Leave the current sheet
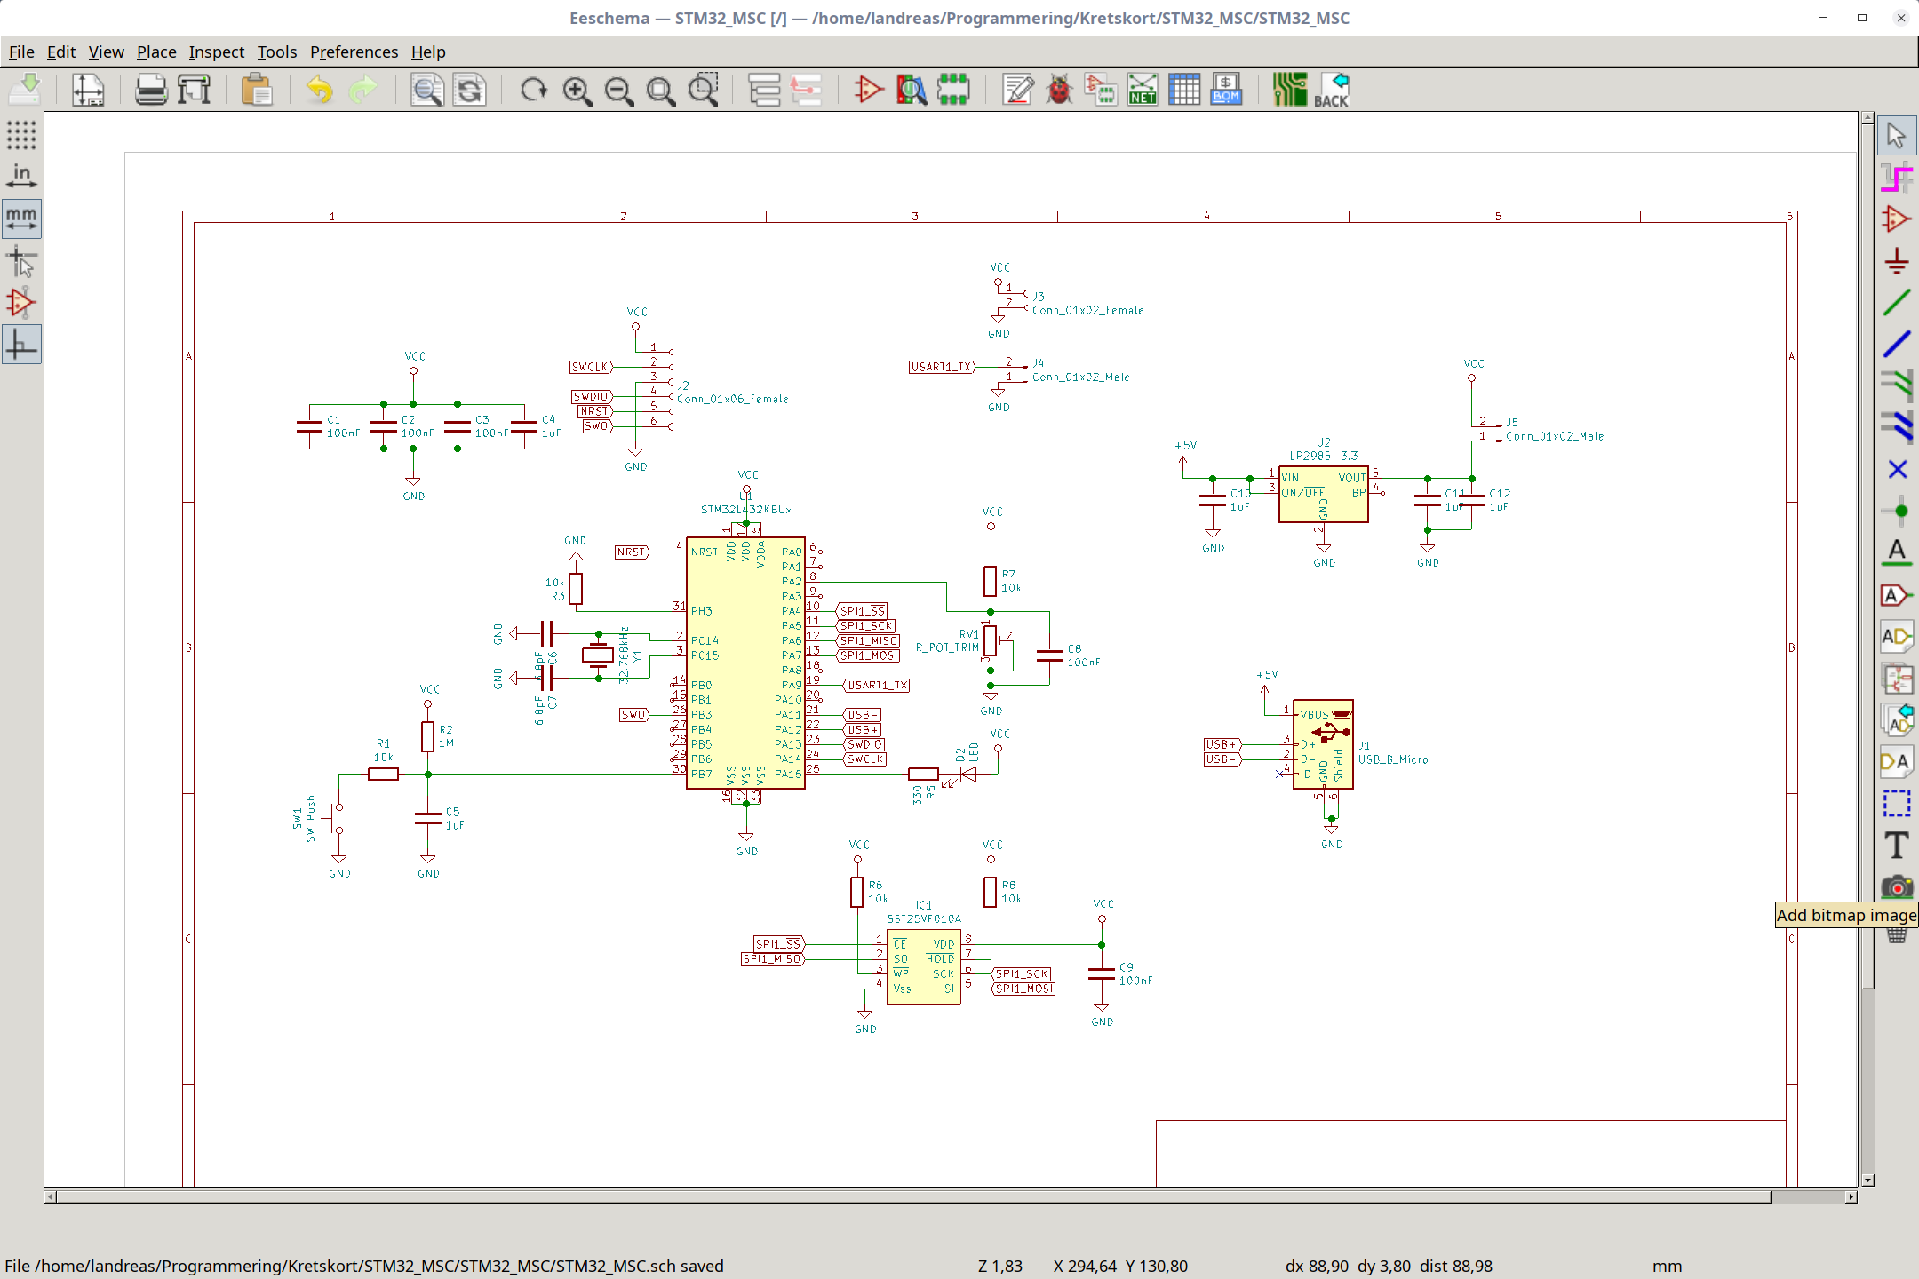1919x1279 pixels. coord(807,90)
